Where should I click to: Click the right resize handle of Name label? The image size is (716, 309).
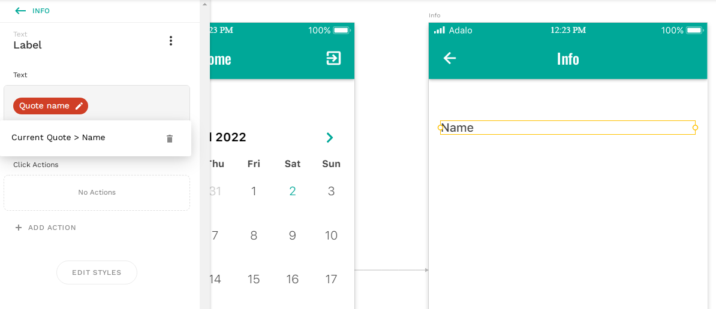click(x=696, y=128)
